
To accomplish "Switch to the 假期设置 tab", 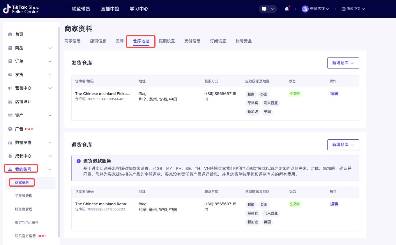I will pyautogui.click(x=167, y=41).
